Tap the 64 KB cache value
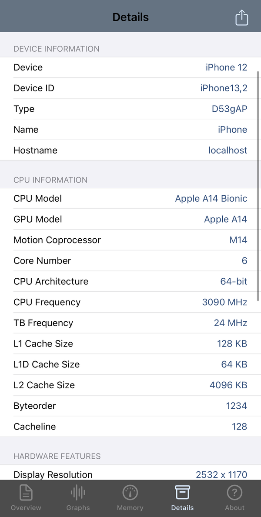This screenshot has width=261, height=517. point(234,364)
